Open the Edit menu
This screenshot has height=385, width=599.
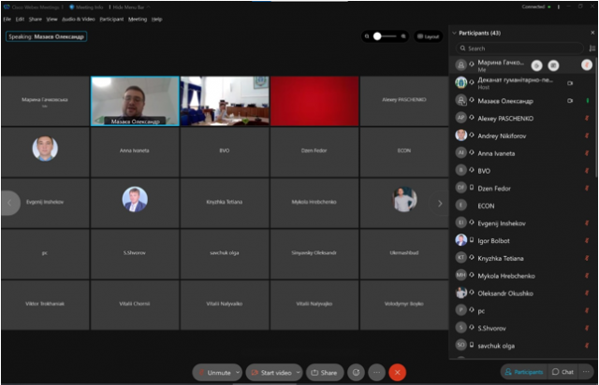[20, 19]
